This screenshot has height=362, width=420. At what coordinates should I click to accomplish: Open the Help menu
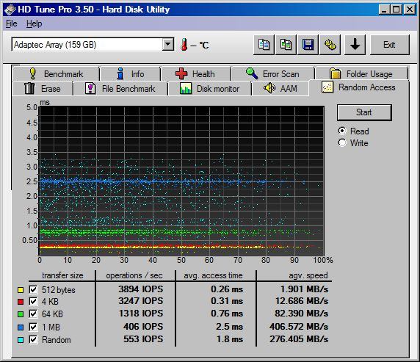pos(34,23)
